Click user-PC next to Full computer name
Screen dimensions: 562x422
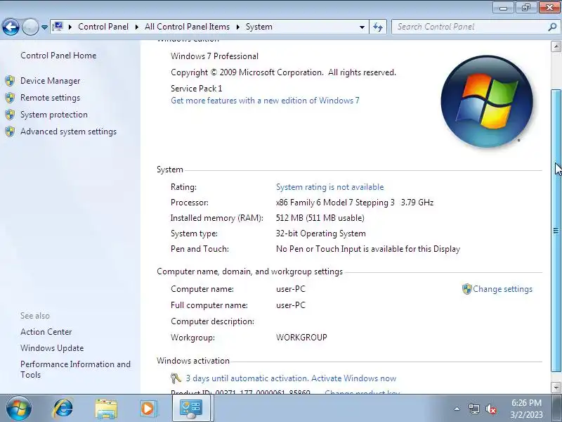291,305
